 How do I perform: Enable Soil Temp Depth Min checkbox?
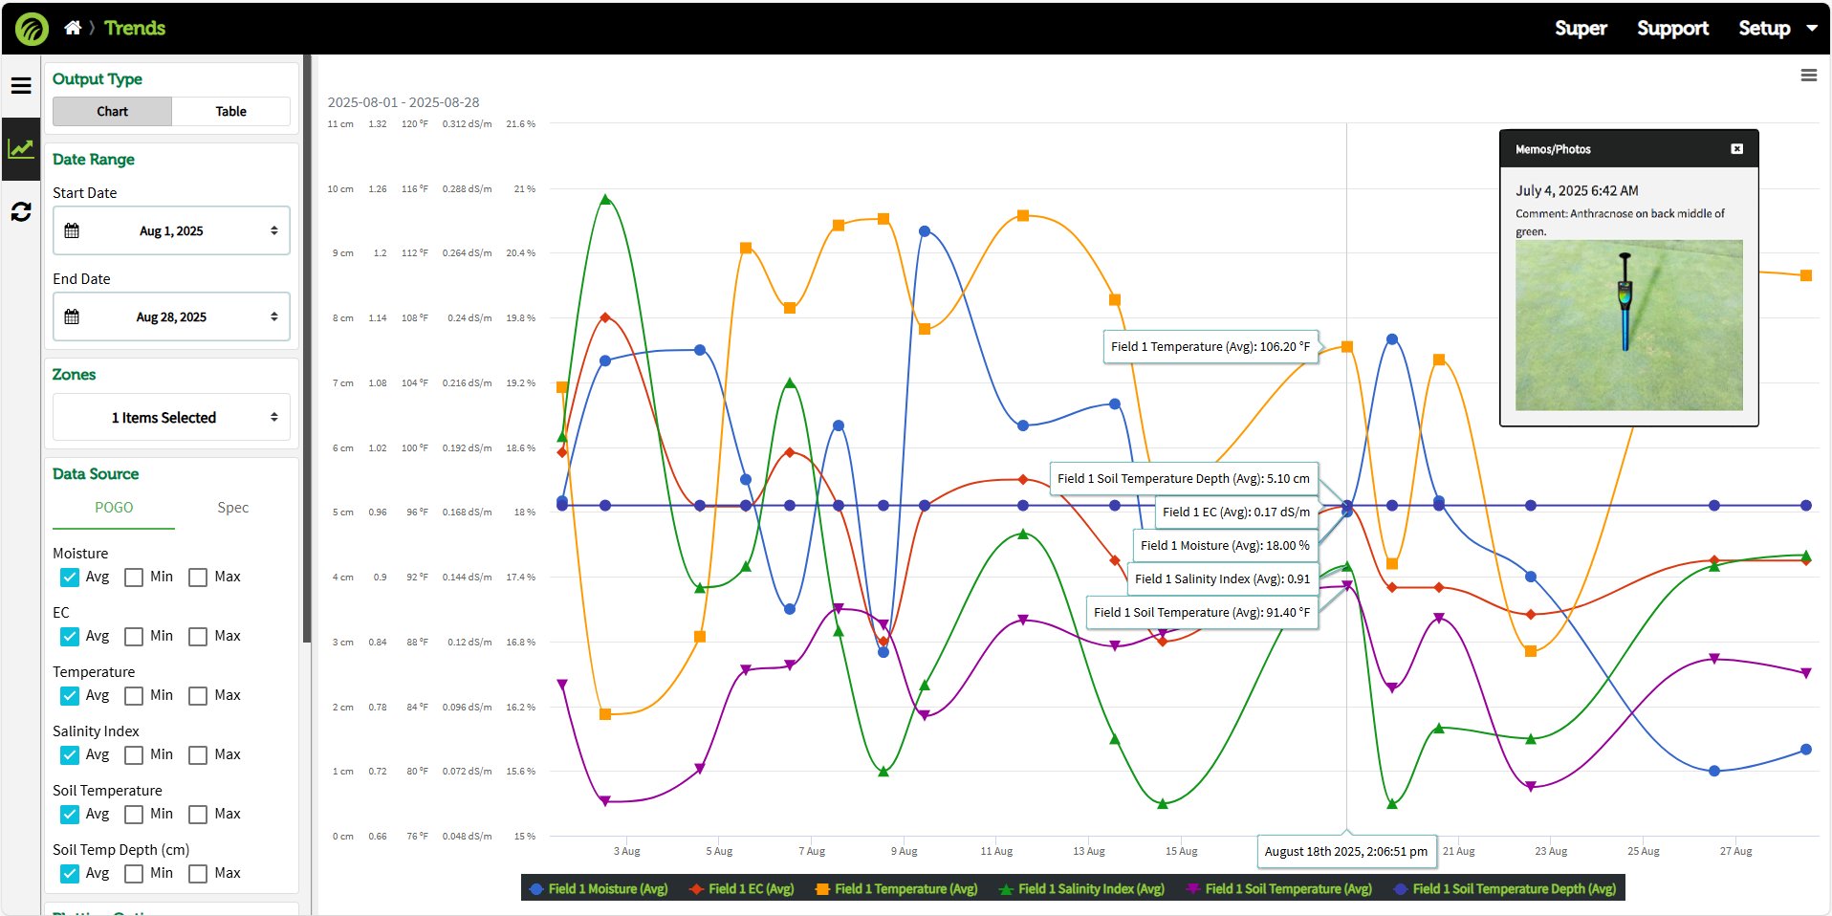(x=134, y=874)
